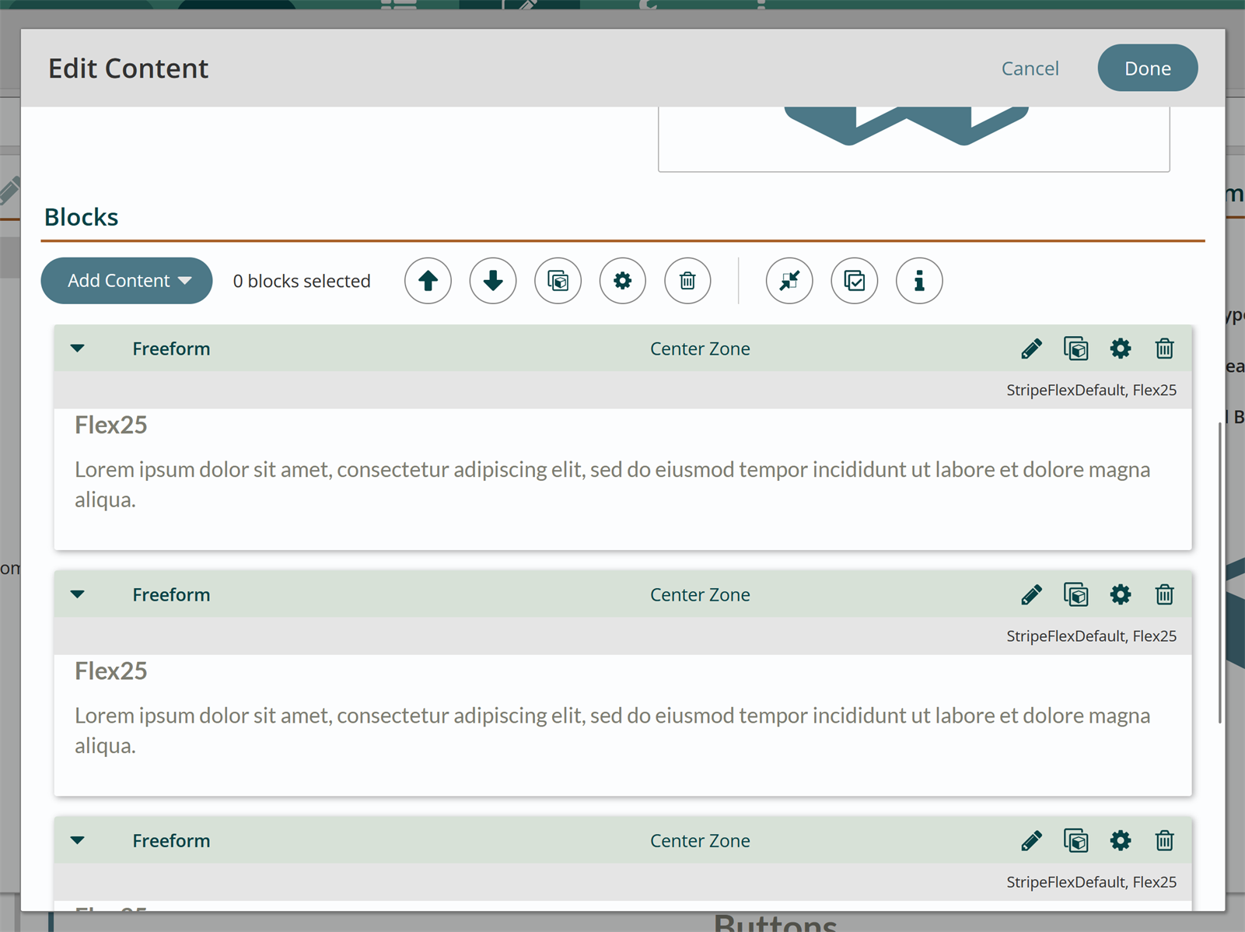Click the move blocks up arrow
This screenshot has height=932, width=1245.
(428, 281)
